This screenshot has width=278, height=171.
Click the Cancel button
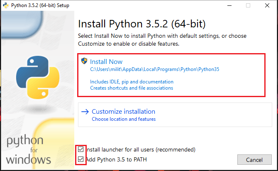pyautogui.click(x=254, y=160)
